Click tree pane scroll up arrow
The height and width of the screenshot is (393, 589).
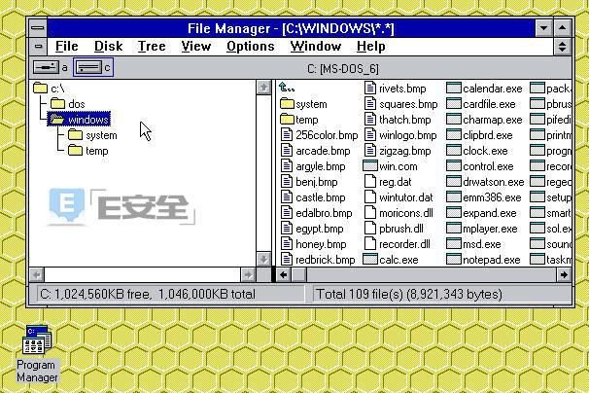tap(263, 88)
